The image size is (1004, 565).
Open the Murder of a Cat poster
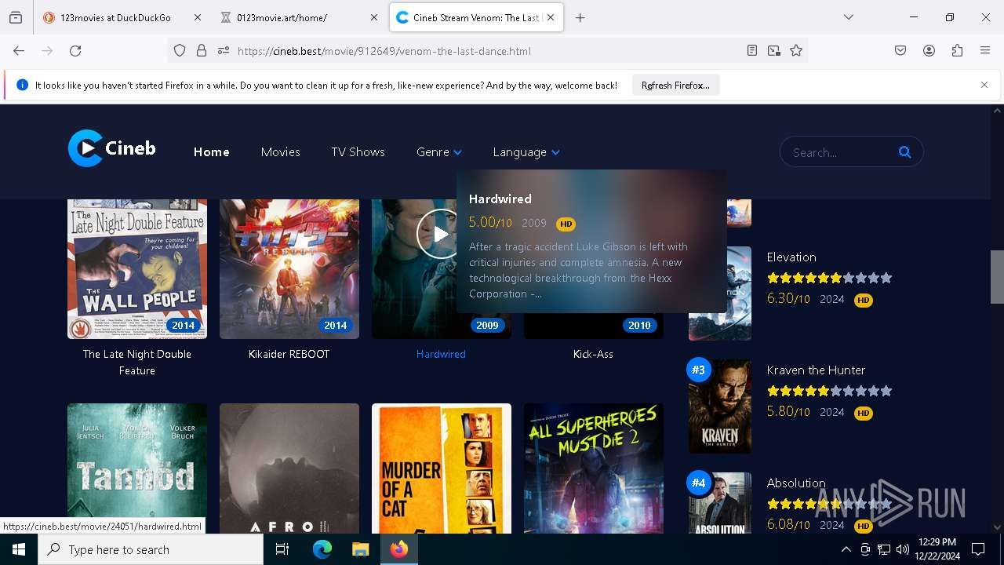442,468
